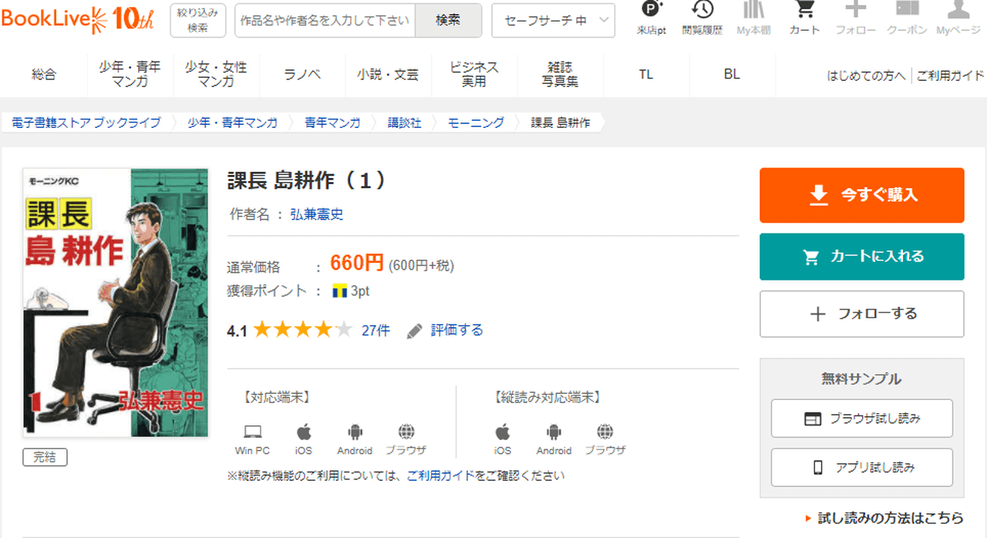Click the 今すぐ購入 buy now button

pos(861,195)
